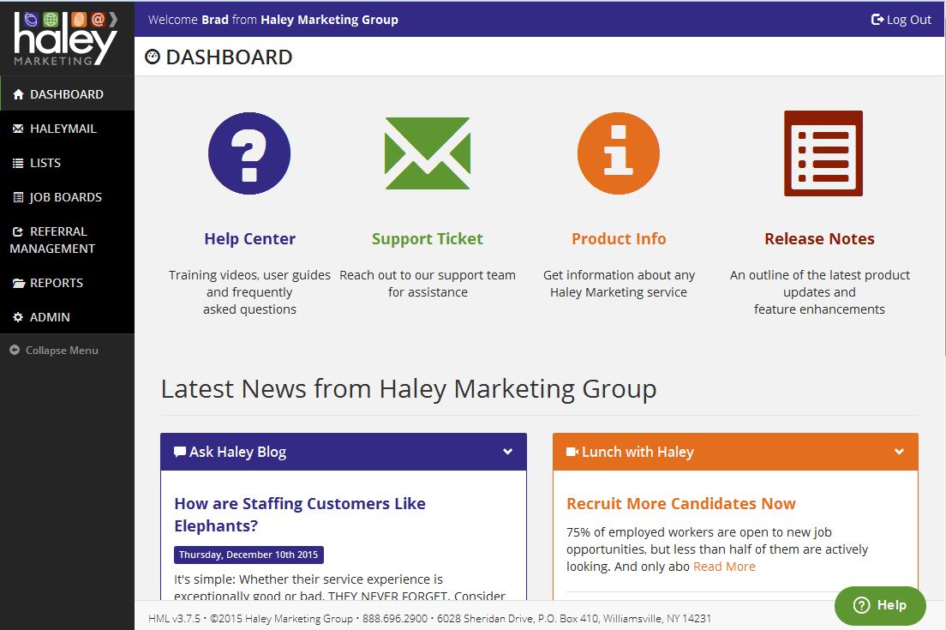The height and width of the screenshot is (630, 946).
Task: Open the Admin menu item
Action: [x=67, y=317]
